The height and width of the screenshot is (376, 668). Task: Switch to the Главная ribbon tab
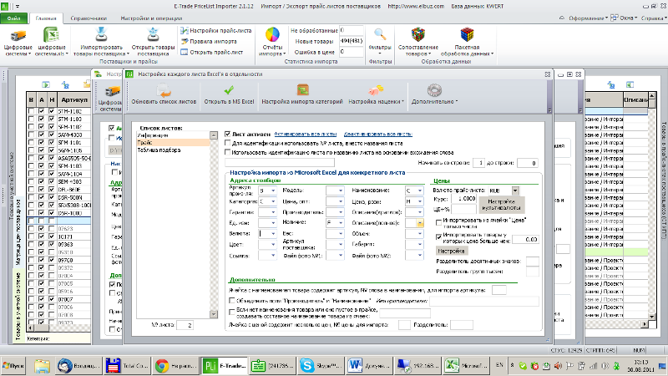click(x=46, y=18)
